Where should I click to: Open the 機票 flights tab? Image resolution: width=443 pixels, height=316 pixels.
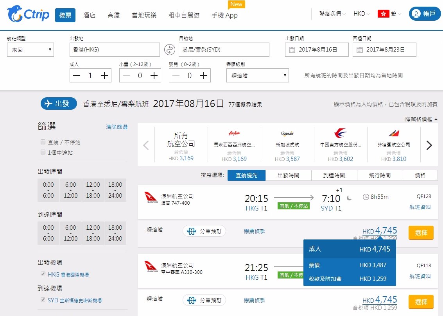65,15
